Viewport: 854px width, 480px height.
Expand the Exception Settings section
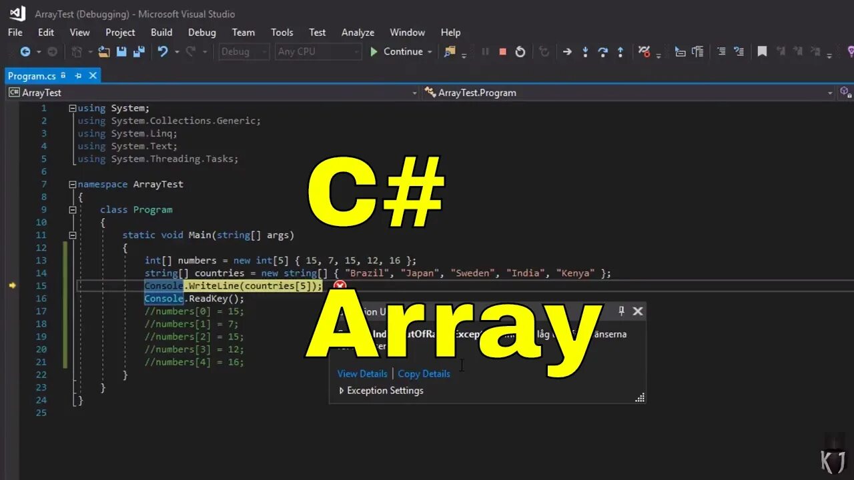[342, 391]
